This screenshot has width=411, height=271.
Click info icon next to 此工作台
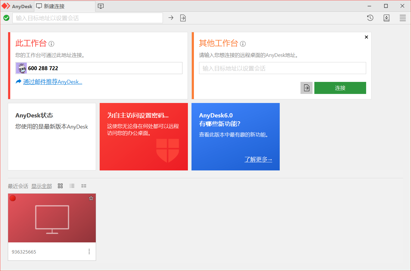(51, 44)
